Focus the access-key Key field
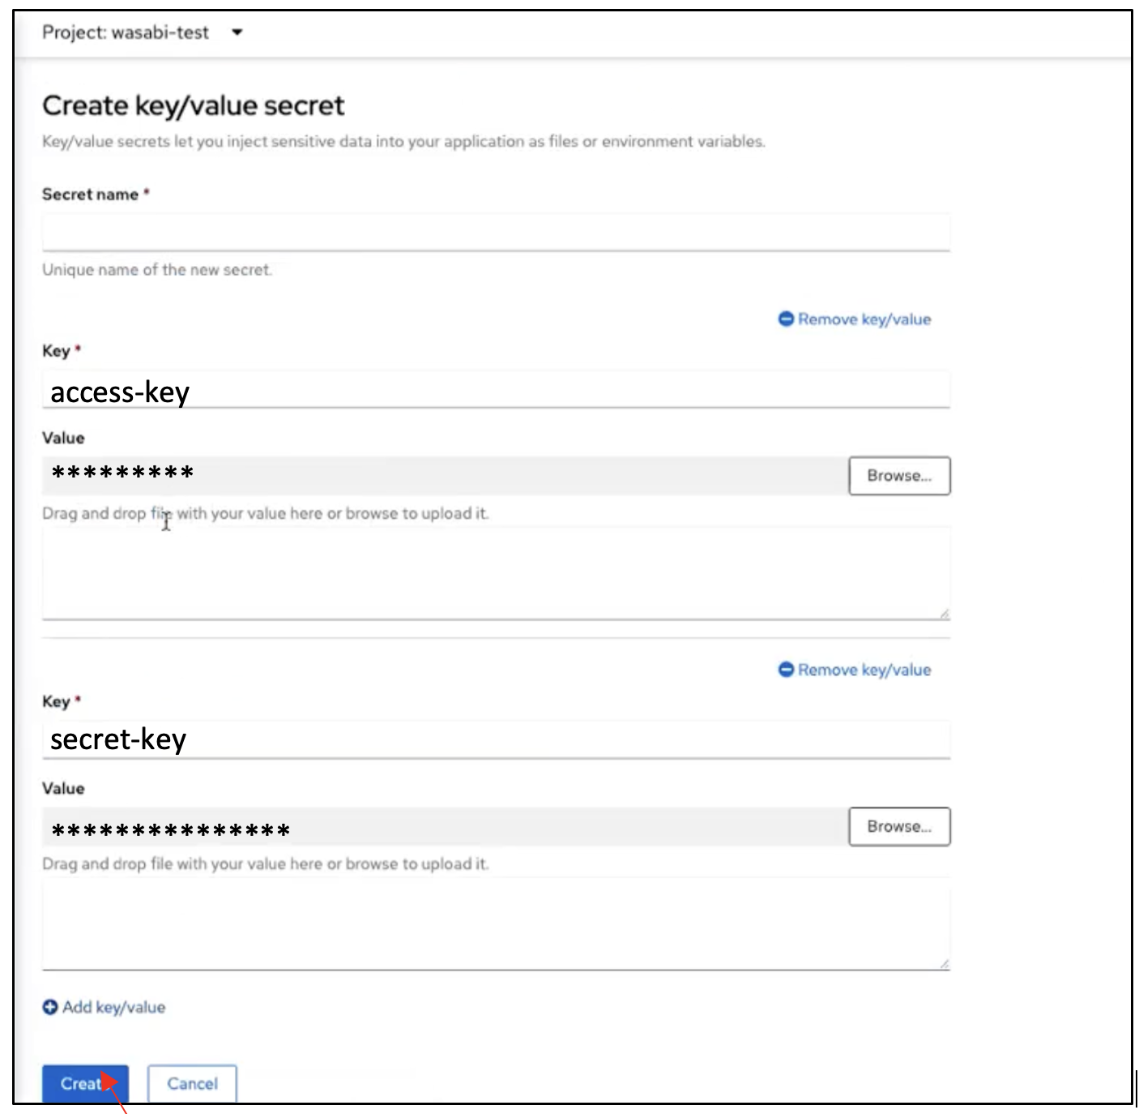Viewport: 1139px width, 1114px height. (x=496, y=389)
